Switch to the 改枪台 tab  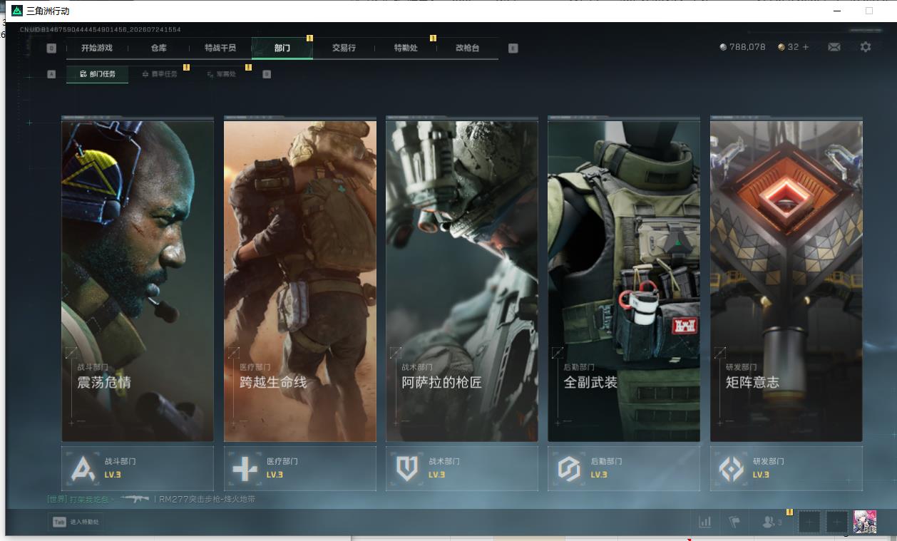tap(467, 48)
